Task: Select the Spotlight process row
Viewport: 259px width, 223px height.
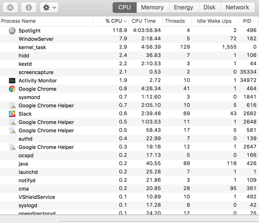Action: pos(129,31)
